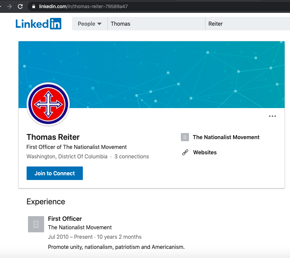Click the last name field containing Reiter
The height and width of the screenshot is (258, 290).
point(248,24)
